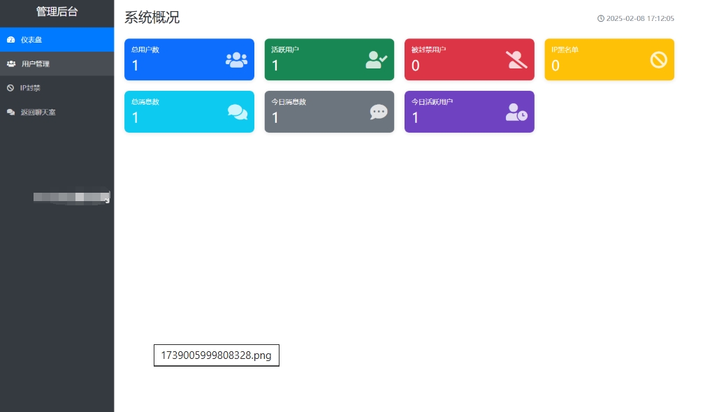Open the IP封禁 sidebar entry

click(57, 88)
